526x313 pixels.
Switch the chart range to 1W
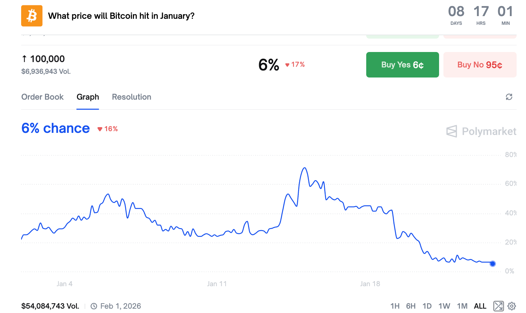[444, 306]
